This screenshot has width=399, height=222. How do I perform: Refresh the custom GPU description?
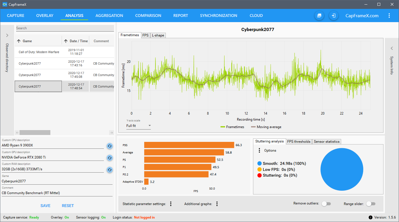109,158
